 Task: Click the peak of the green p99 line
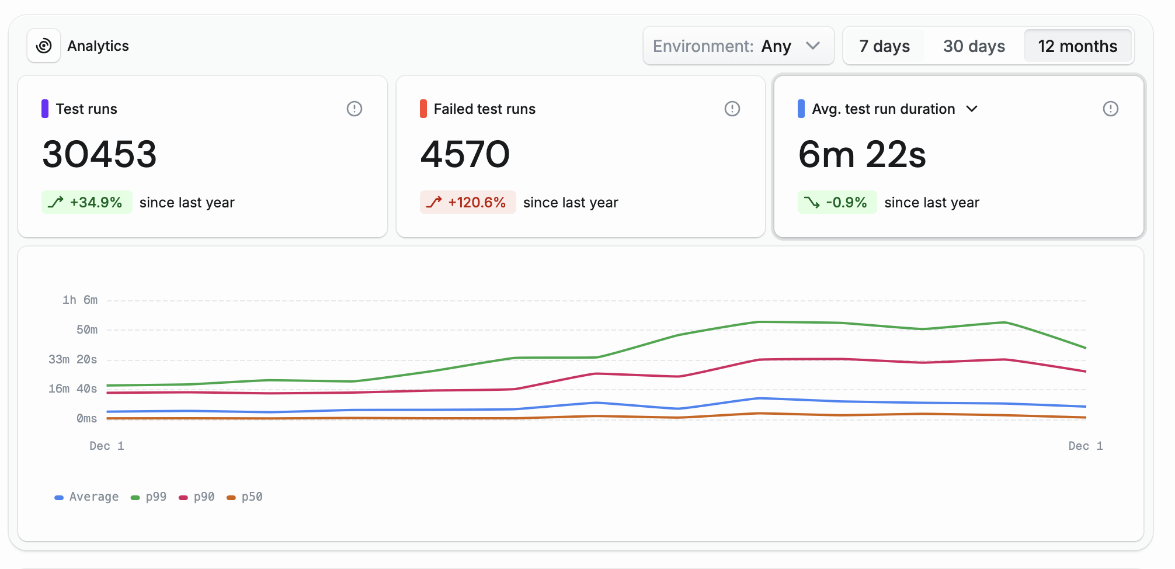click(x=759, y=322)
